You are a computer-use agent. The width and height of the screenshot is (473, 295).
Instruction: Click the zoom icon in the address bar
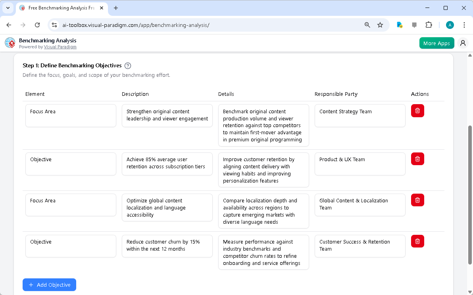pyautogui.click(x=367, y=25)
